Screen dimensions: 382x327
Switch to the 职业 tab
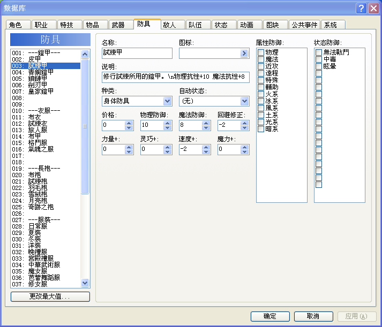click(44, 25)
